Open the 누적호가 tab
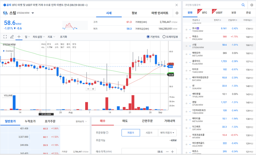Screen dimensions: 256x155 tap(30, 121)
